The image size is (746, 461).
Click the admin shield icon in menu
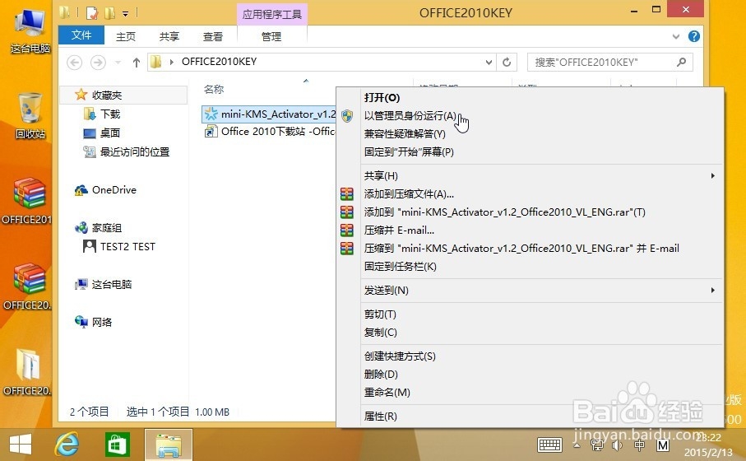[x=347, y=116]
